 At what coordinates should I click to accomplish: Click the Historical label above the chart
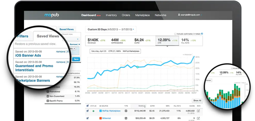pyautogui.click(x=187, y=55)
